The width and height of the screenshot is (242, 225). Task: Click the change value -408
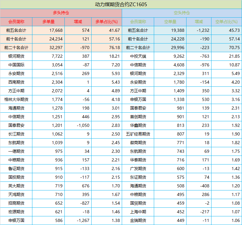tap(205, 186)
